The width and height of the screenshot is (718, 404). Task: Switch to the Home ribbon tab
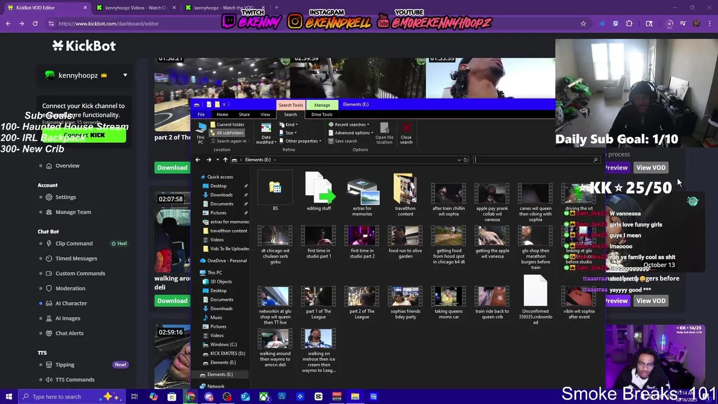(222, 114)
